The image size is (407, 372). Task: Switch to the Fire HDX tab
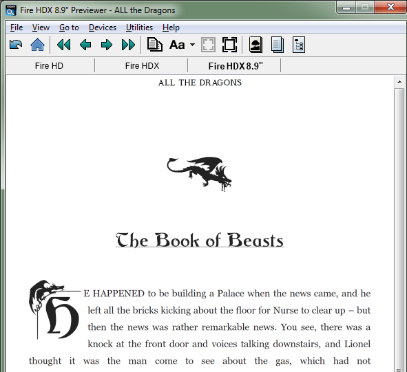142,66
